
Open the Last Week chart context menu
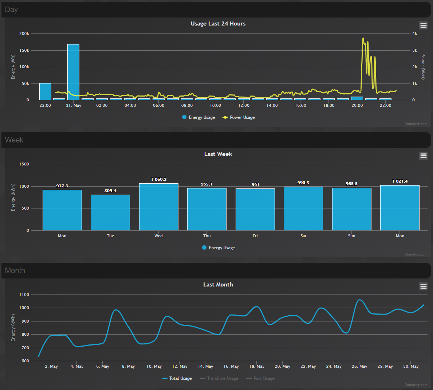[x=423, y=156]
